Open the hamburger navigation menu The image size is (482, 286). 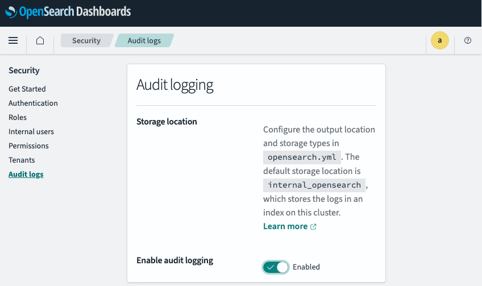(x=13, y=40)
